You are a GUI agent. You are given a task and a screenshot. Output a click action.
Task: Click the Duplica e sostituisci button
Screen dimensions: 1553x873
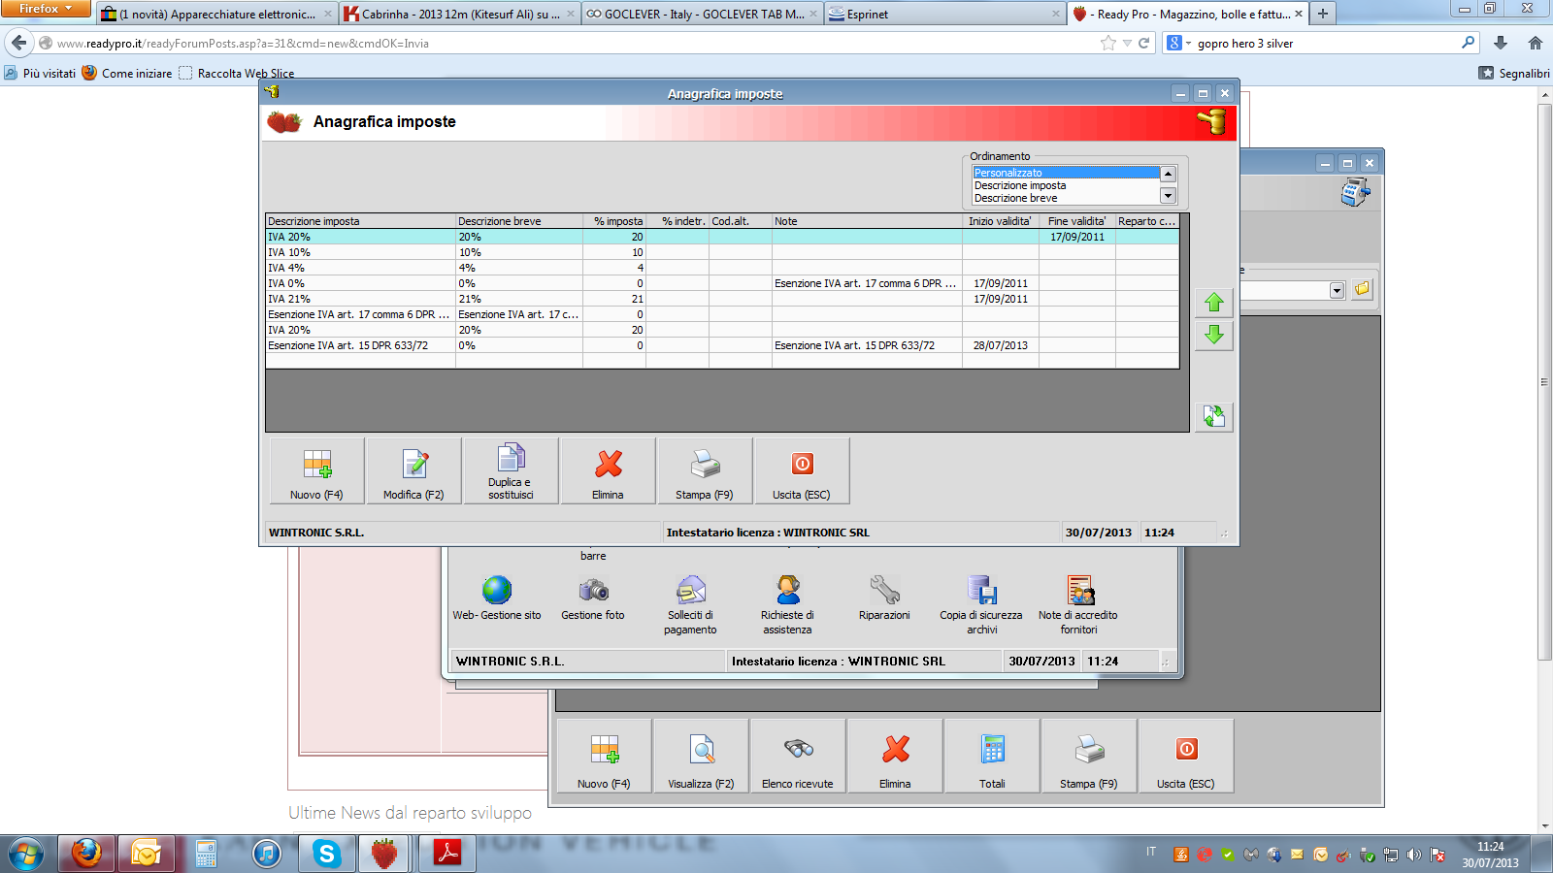(512, 470)
